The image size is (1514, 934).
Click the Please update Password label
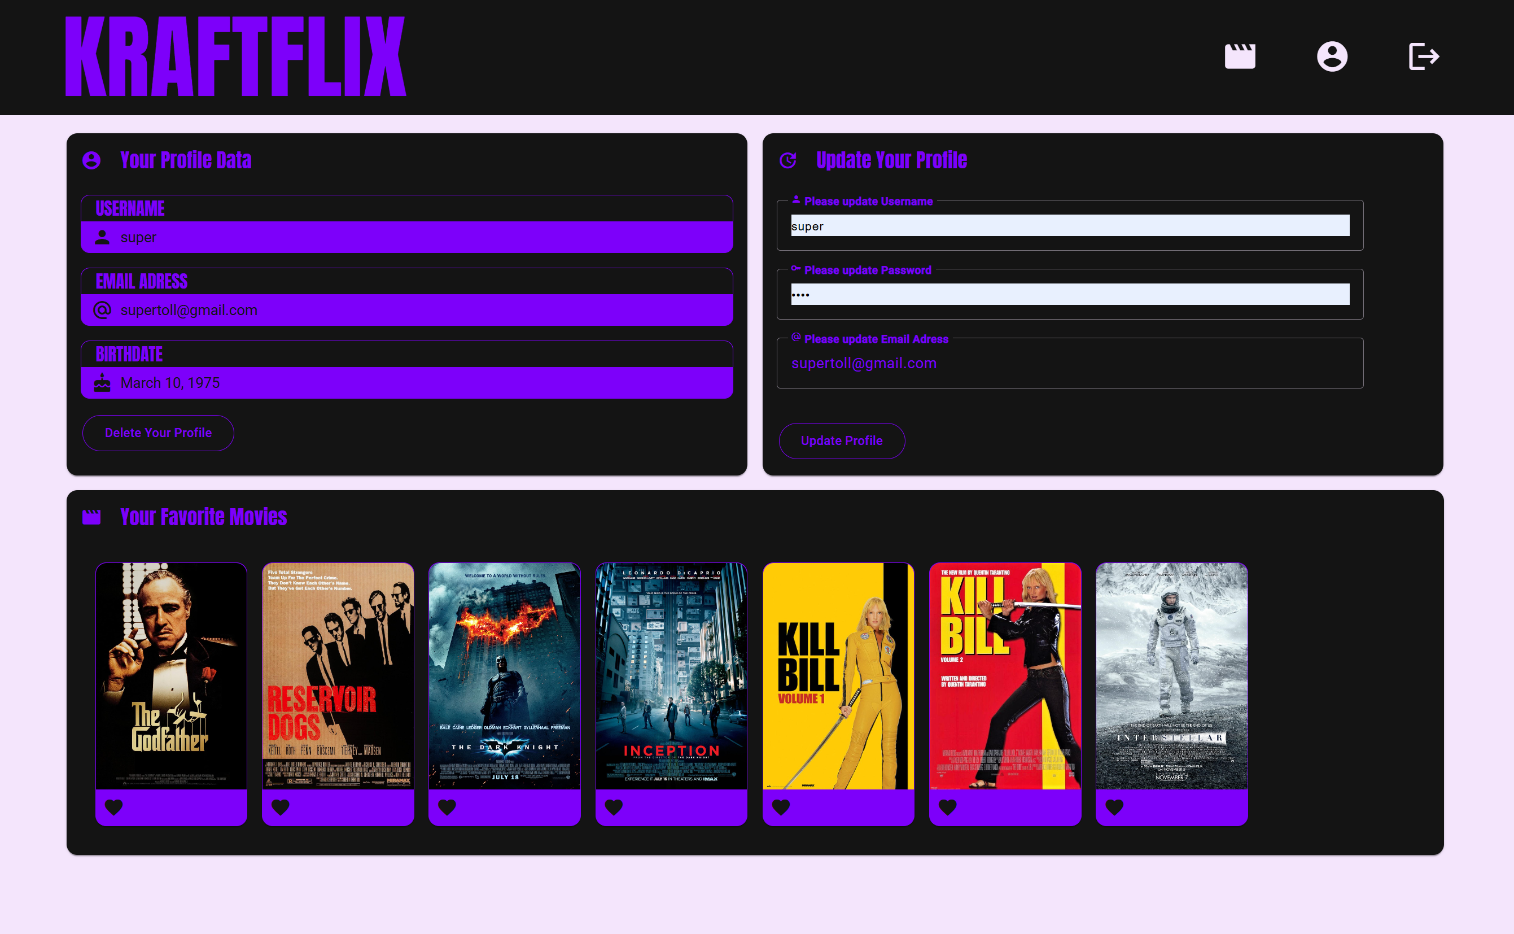(868, 270)
